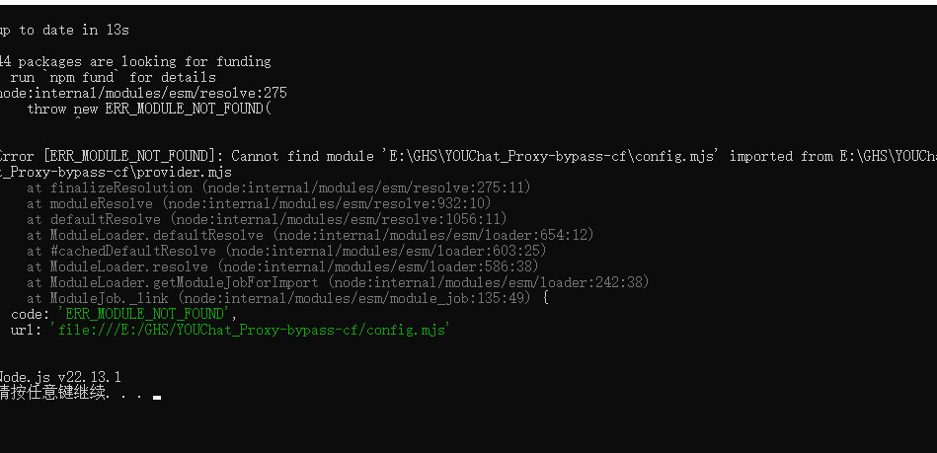Click the green 'ERR_MODULE_NOT_FOUND' code value

pos(146,314)
